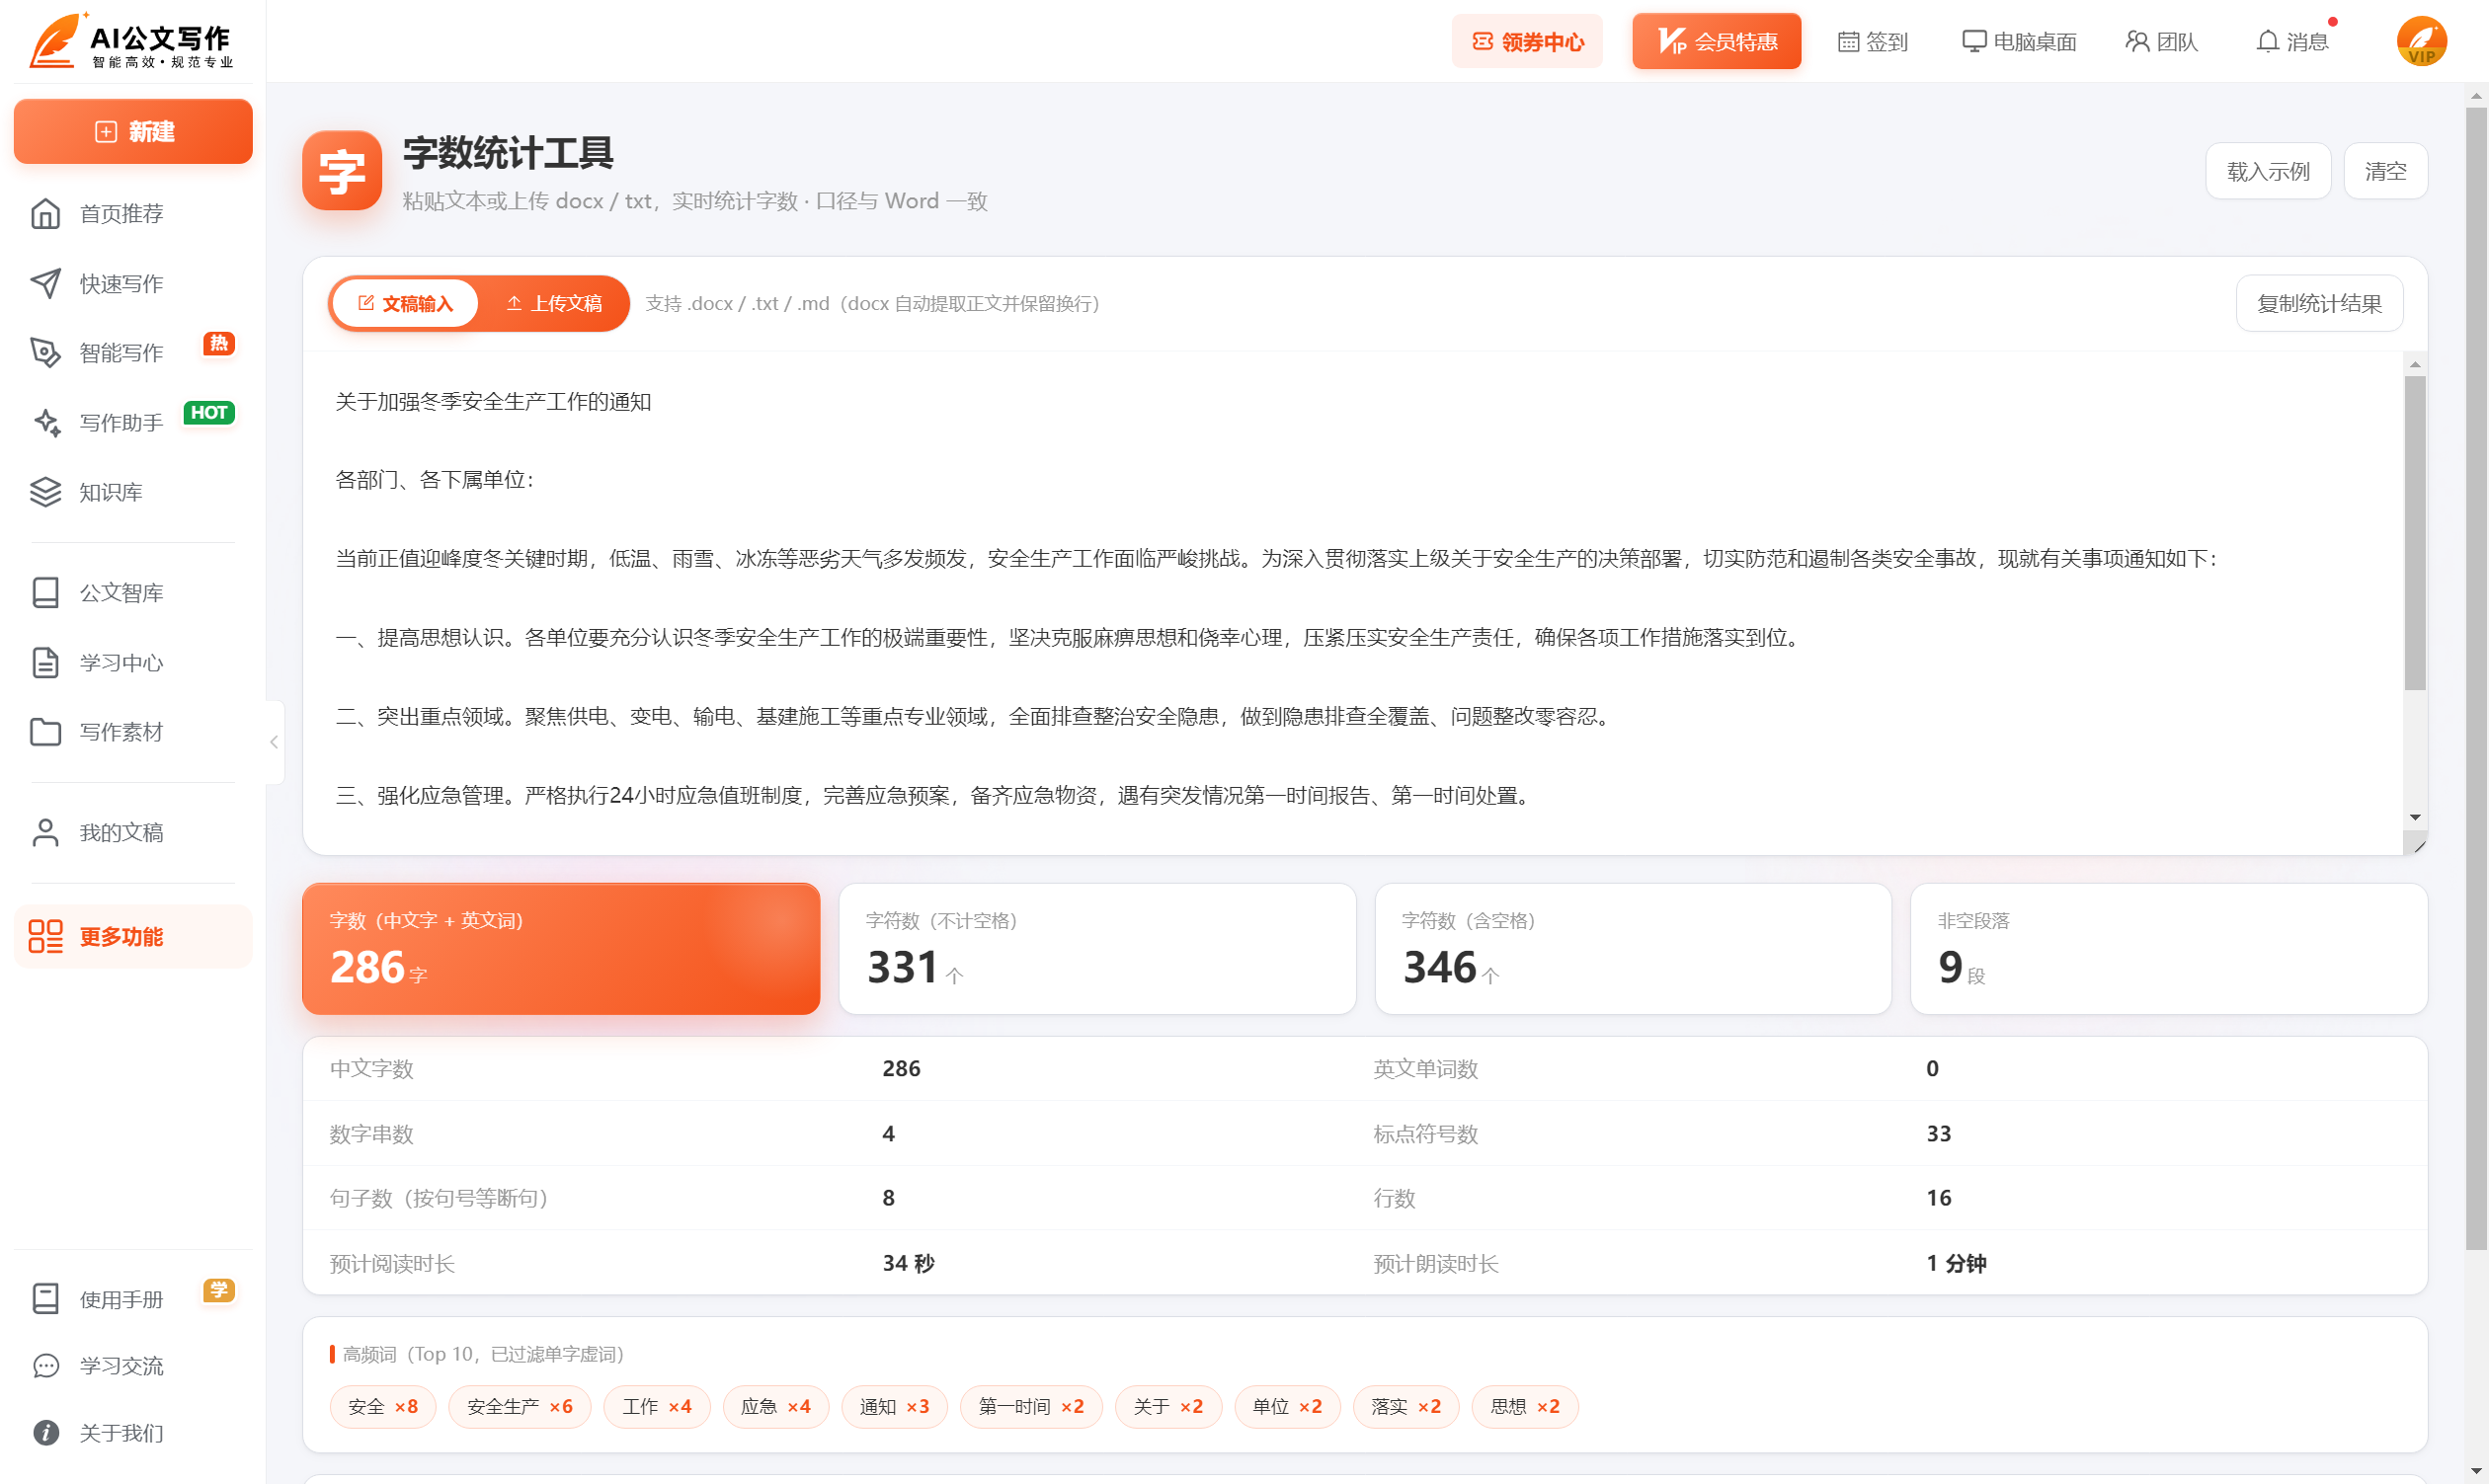Click 清空 clear button
The image size is (2489, 1484).
tap(2385, 171)
